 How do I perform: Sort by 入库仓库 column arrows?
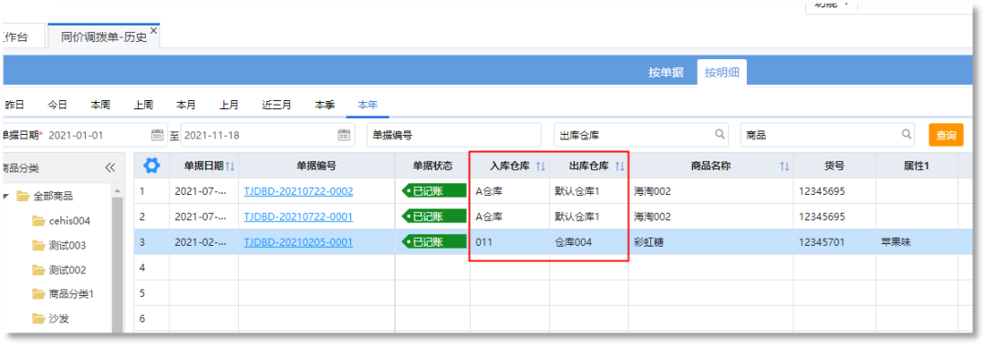point(540,166)
